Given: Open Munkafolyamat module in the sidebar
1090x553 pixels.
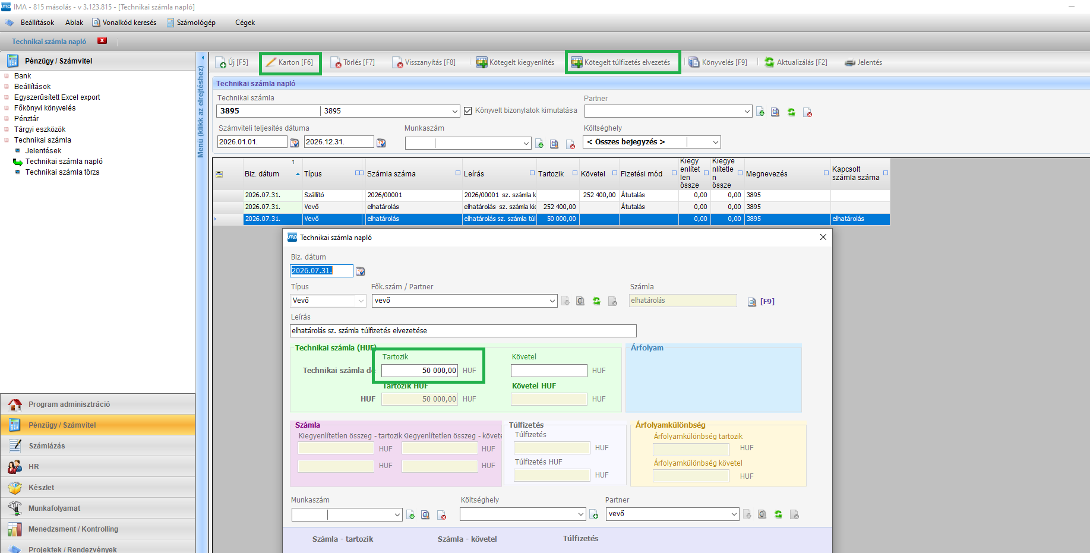Looking at the screenshot, I should click(97, 508).
